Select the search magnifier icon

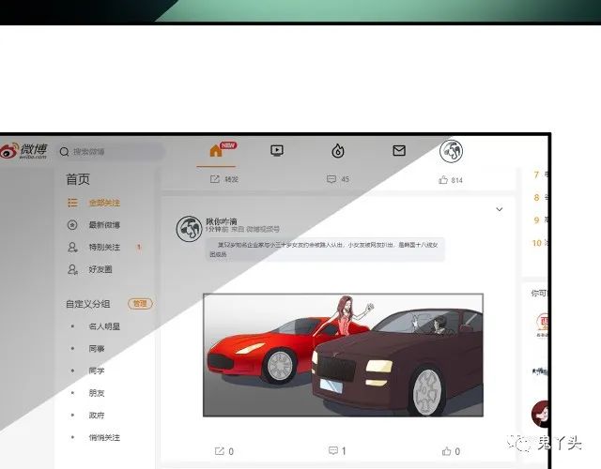(x=64, y=152)
